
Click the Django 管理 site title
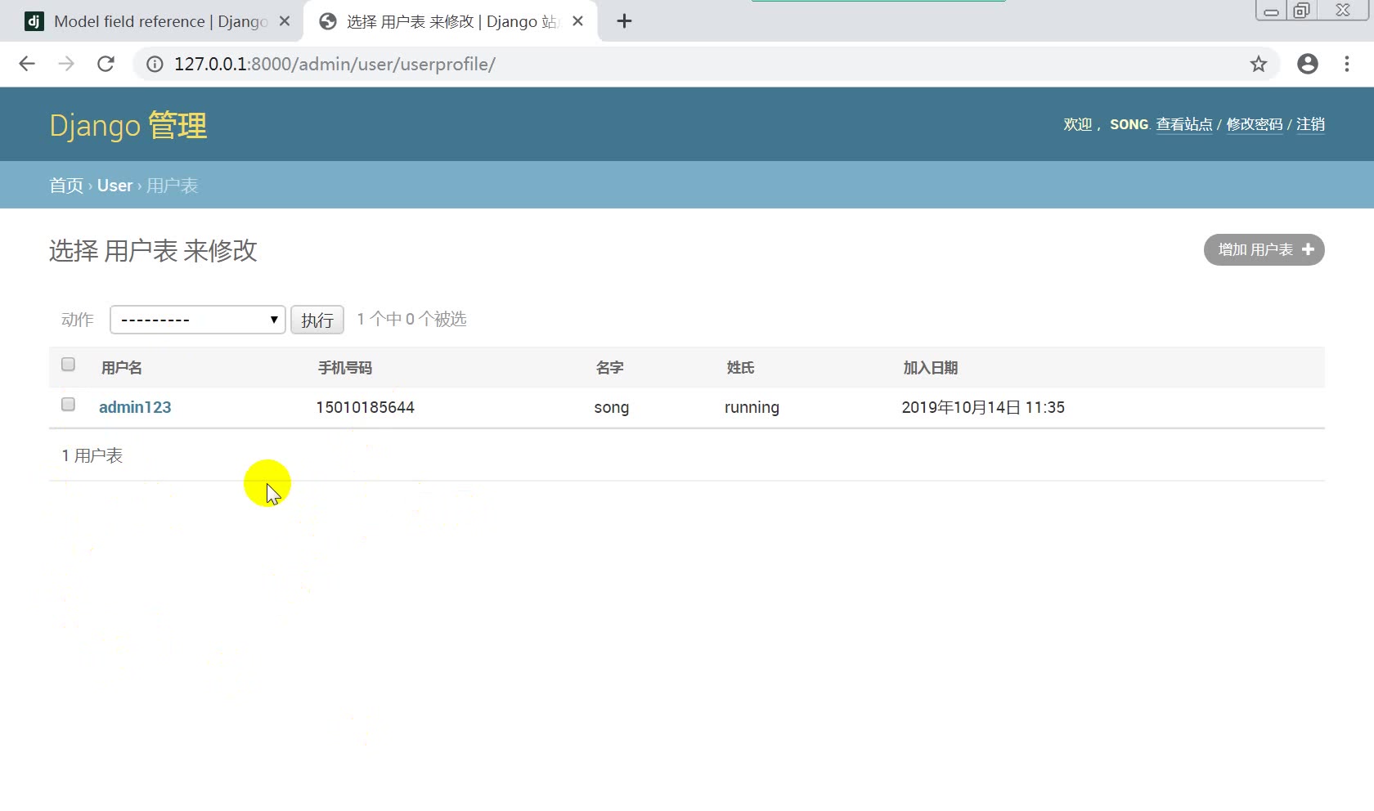128,126
